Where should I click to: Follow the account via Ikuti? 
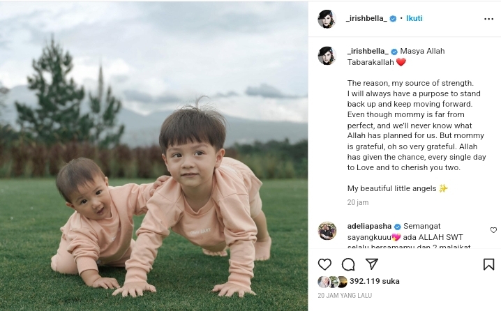coord(414,18)
